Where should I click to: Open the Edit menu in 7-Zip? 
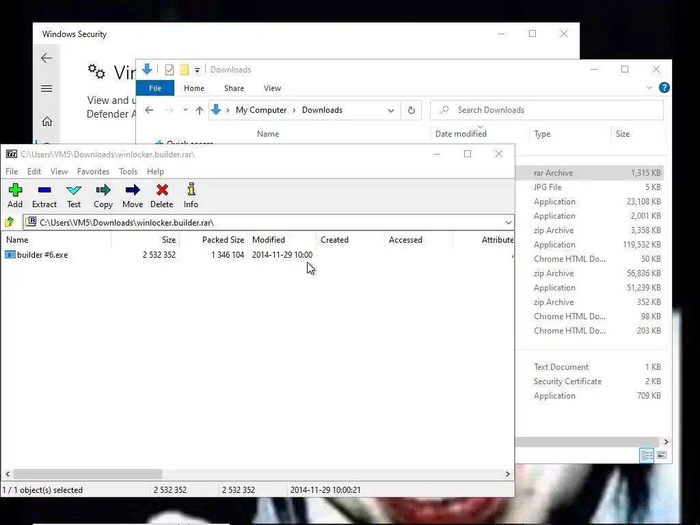34,172
